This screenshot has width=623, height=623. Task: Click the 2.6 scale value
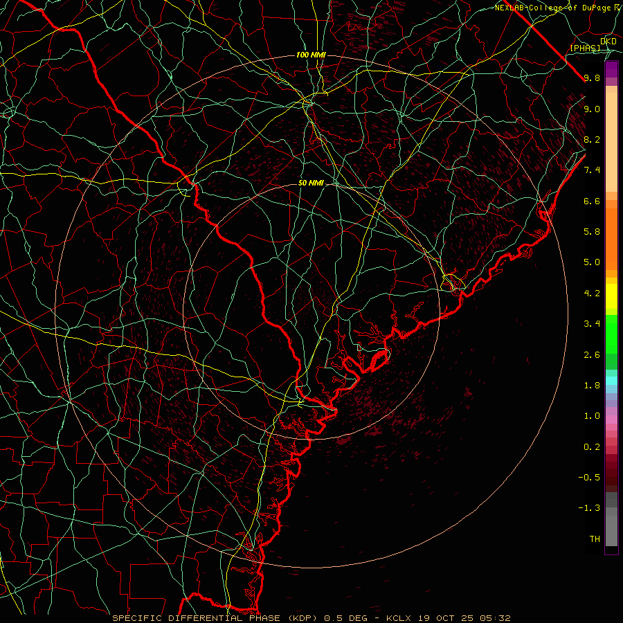[592, 355]
